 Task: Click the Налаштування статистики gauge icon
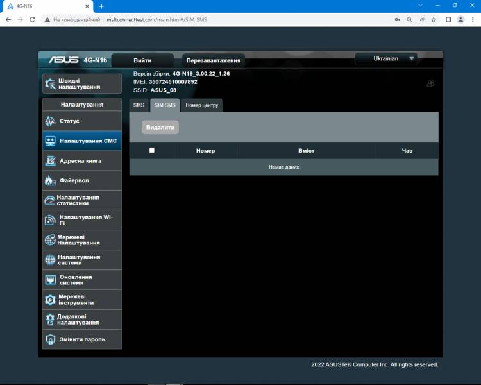pos(49,200)
